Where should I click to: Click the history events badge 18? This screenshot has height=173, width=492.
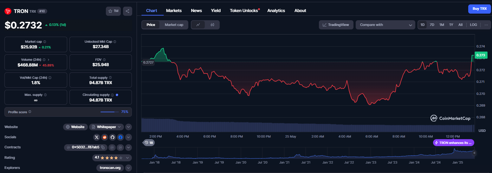[x=149, y=143]
